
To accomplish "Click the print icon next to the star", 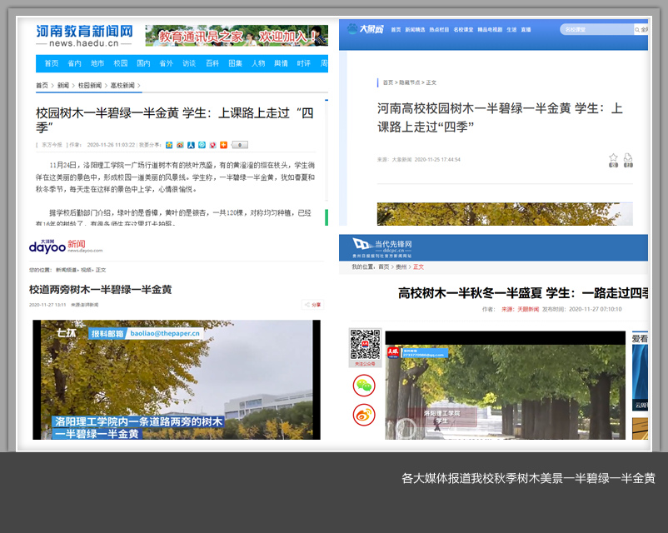I will pos(628,159).
